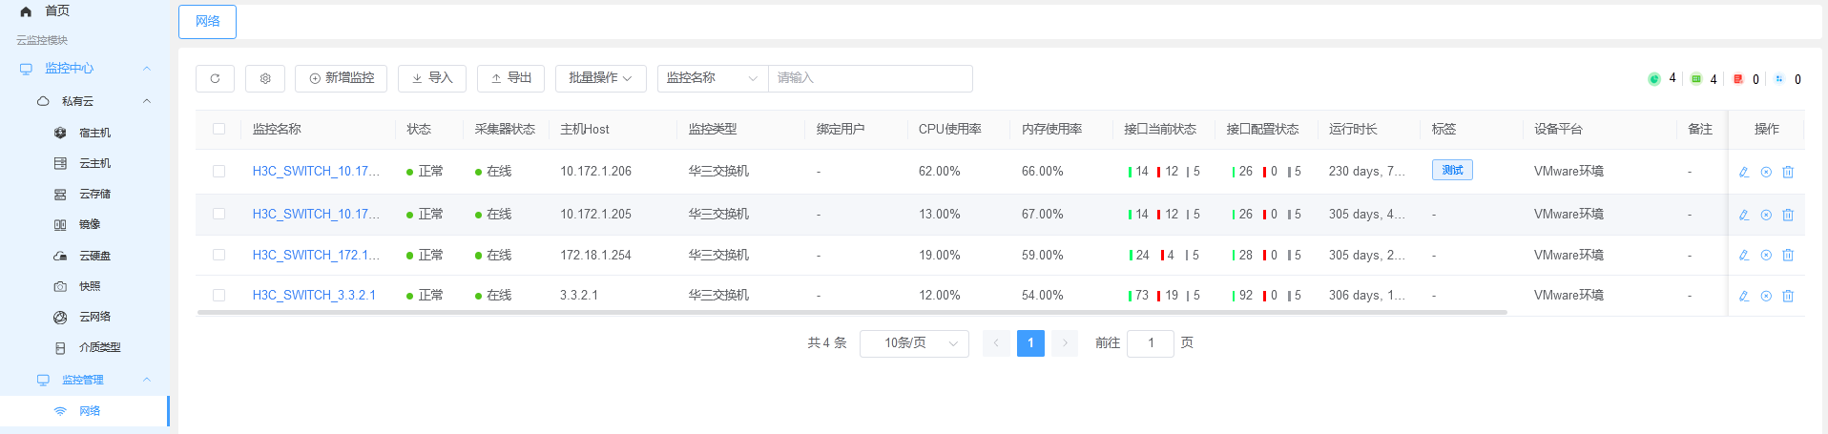Viewport: 1828px width, 434px height.
Task: Click the 云存储 storage icon
Action: [x=60, y=194]
